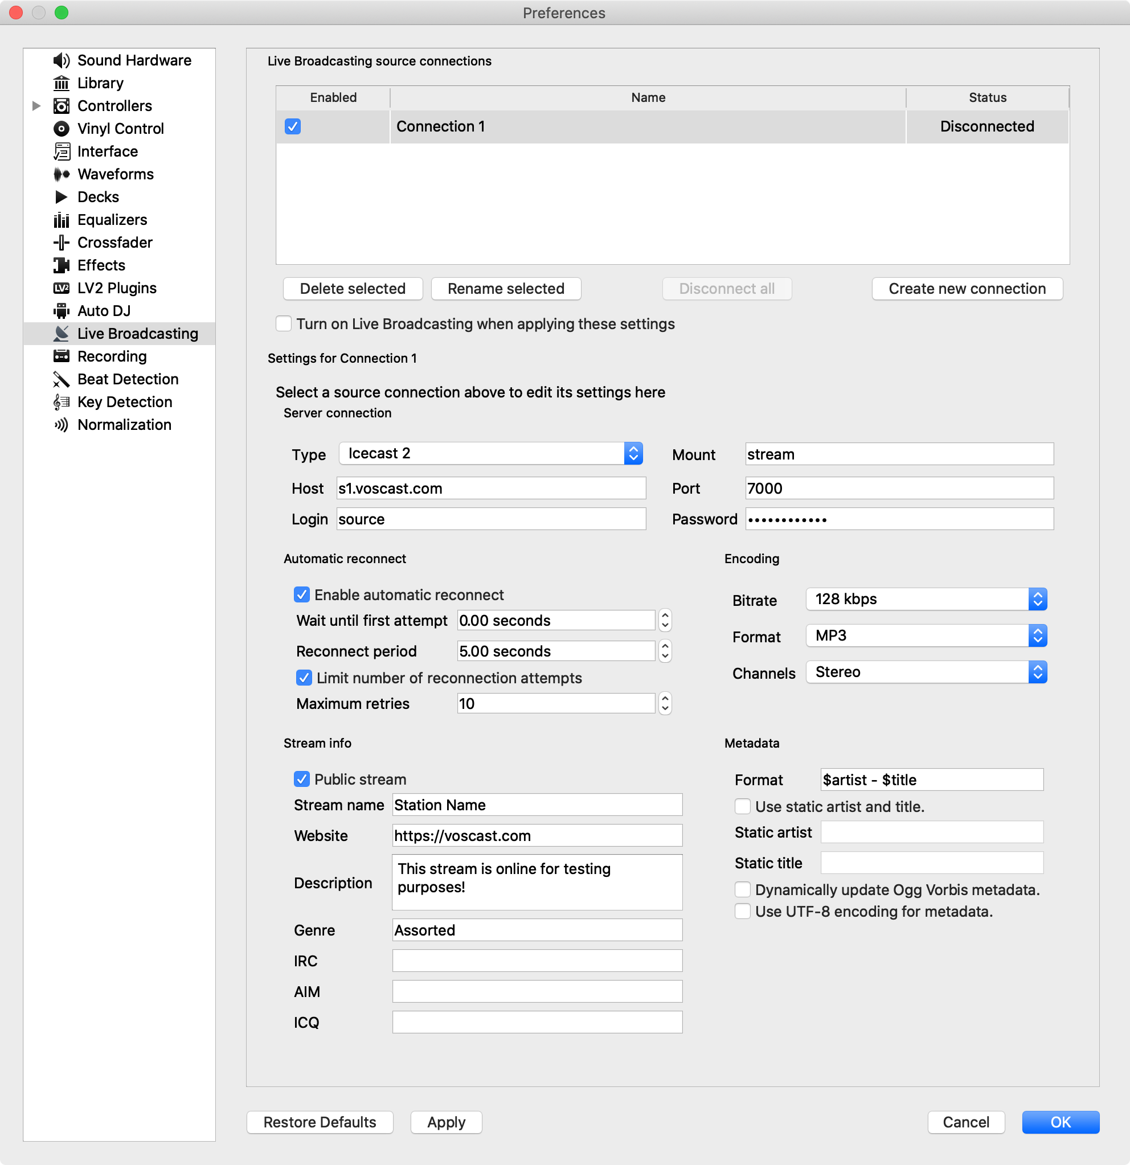Open the server Type Icecast 2 dropdown
The width and height of the screenshot is (1130, 1165).
pos(491,453)
